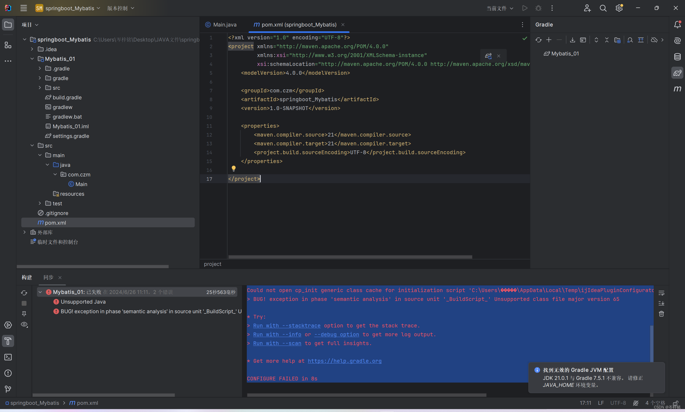Open the notifications bell icon

coord(677,25)
